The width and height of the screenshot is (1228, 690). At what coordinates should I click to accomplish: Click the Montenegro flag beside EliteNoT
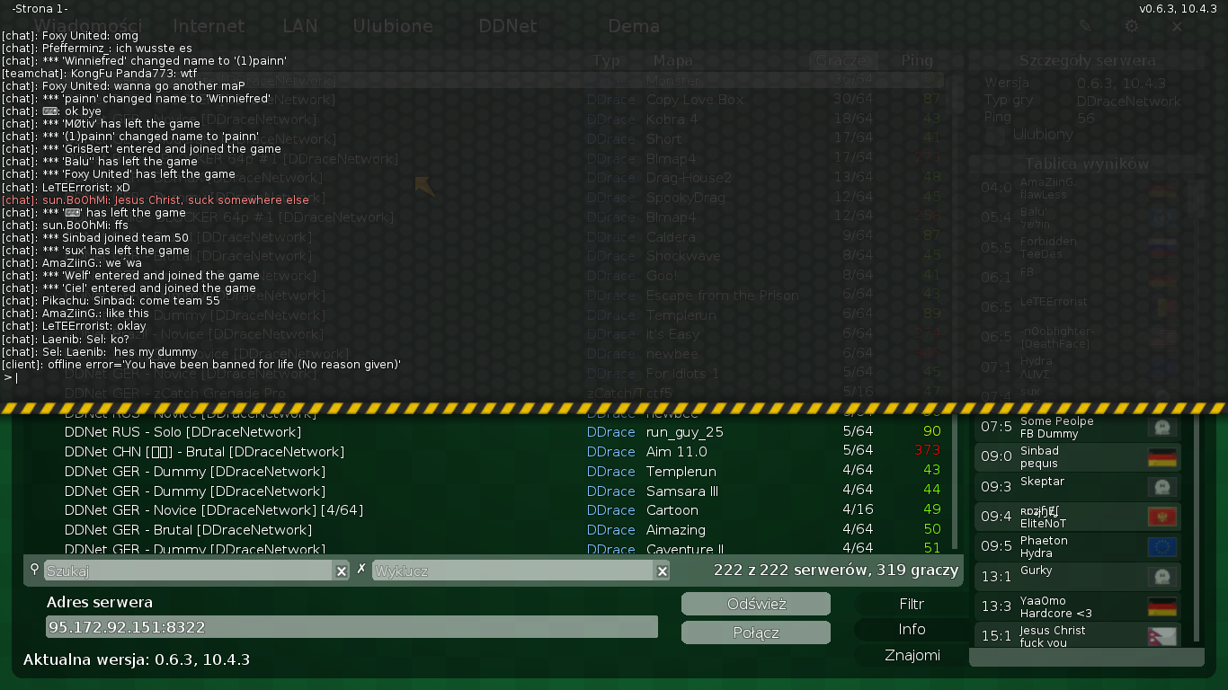coord(1162,517)
